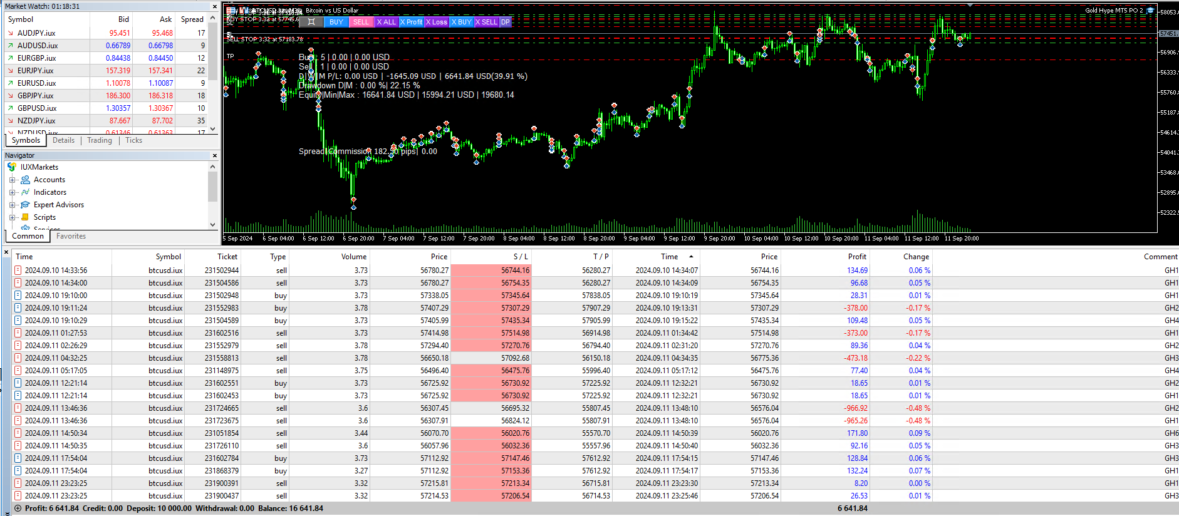
Task: Click the order icon for ticket 231558813
Action: click(x=18, y=358)
